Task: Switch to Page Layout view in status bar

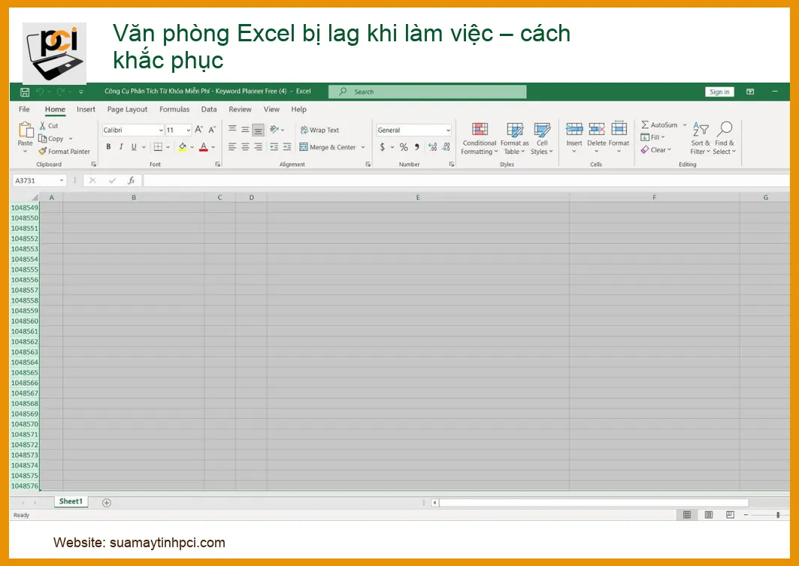Action: click(x=708, y=515)
